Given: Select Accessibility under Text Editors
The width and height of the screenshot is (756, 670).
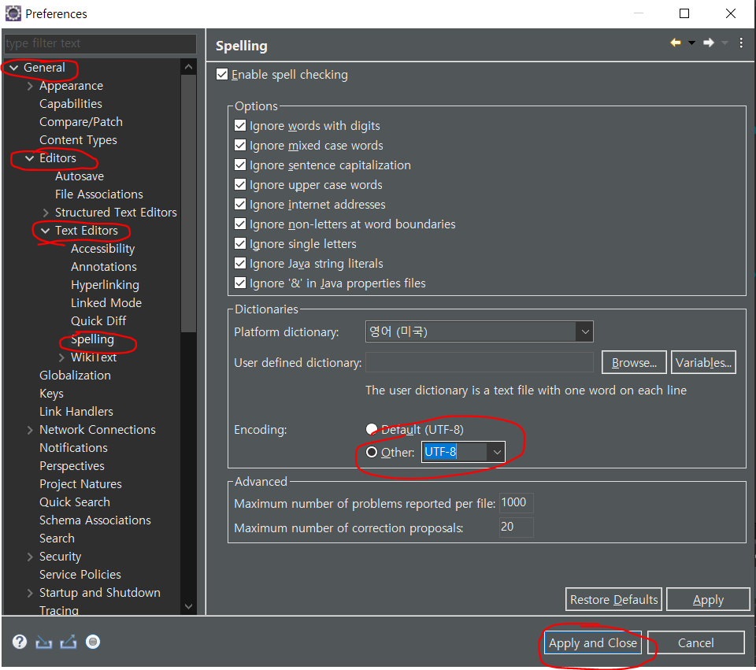Looking at the screenshot, I should (x=102, y=249).
